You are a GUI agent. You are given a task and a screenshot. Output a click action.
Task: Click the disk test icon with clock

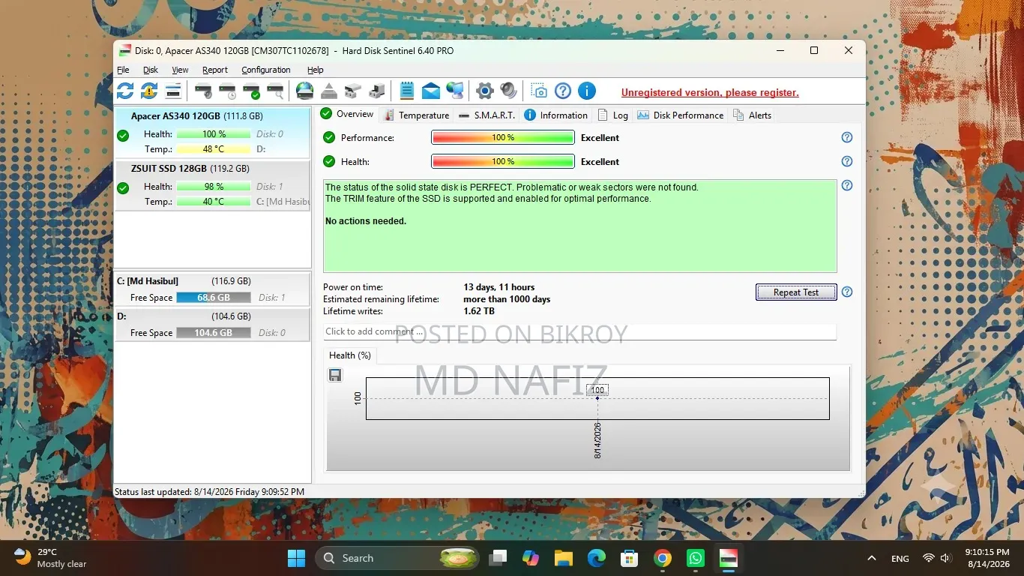tap(227, 91)
